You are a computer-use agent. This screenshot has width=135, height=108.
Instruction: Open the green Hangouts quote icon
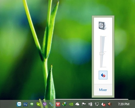click(32, 104)
